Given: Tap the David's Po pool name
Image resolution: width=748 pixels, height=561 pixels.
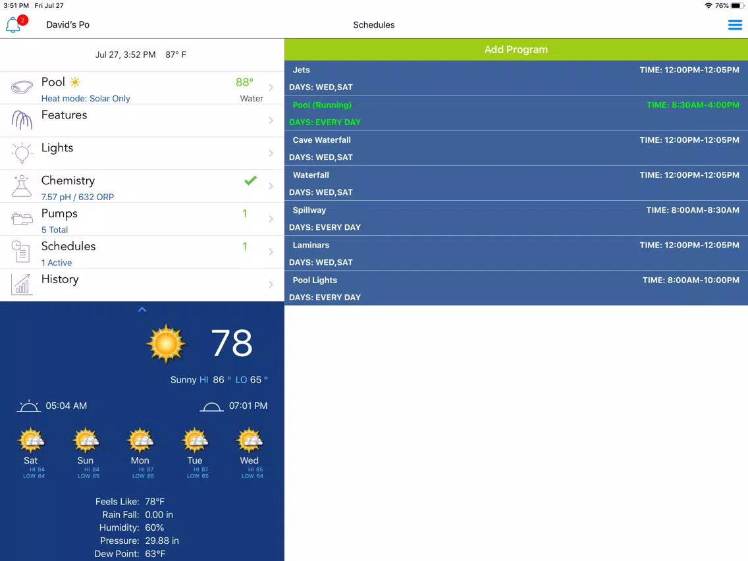Looking at the screenshot, I should point(68,25).
